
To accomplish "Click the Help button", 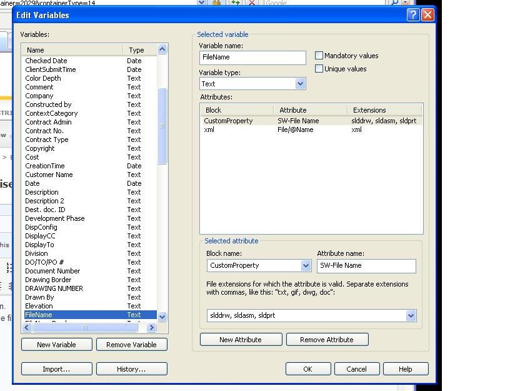I will click(x=406, y=369).
